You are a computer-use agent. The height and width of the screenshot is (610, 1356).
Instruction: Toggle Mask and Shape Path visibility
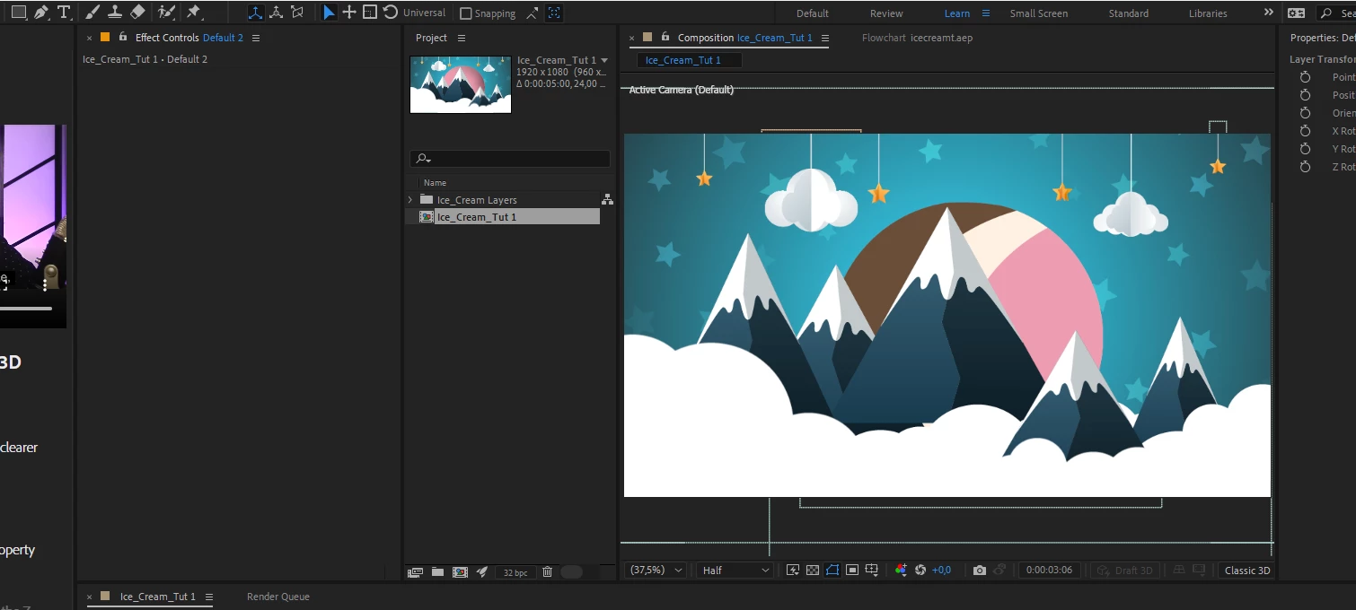[832, 571]
